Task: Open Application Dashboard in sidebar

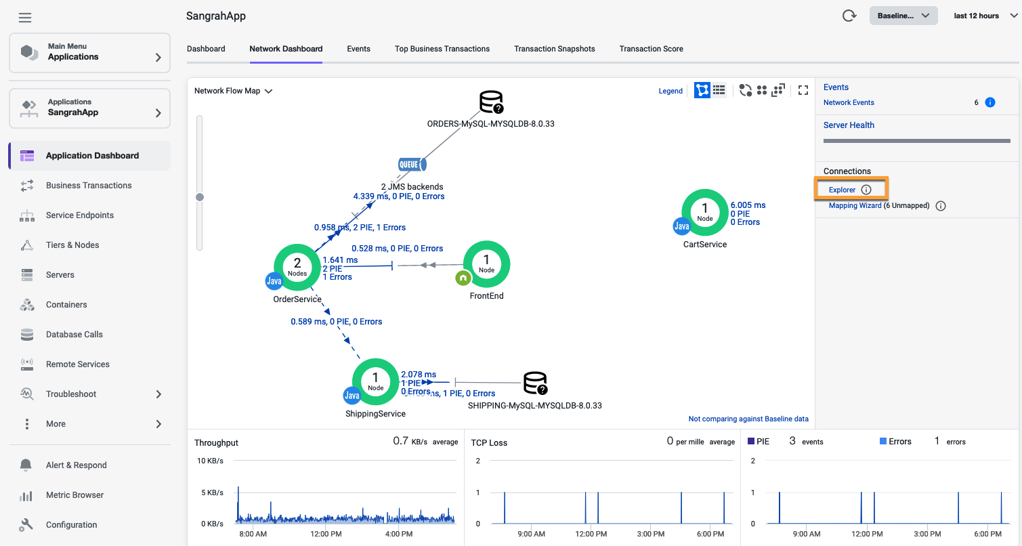Action: click(x=89, y=156)
